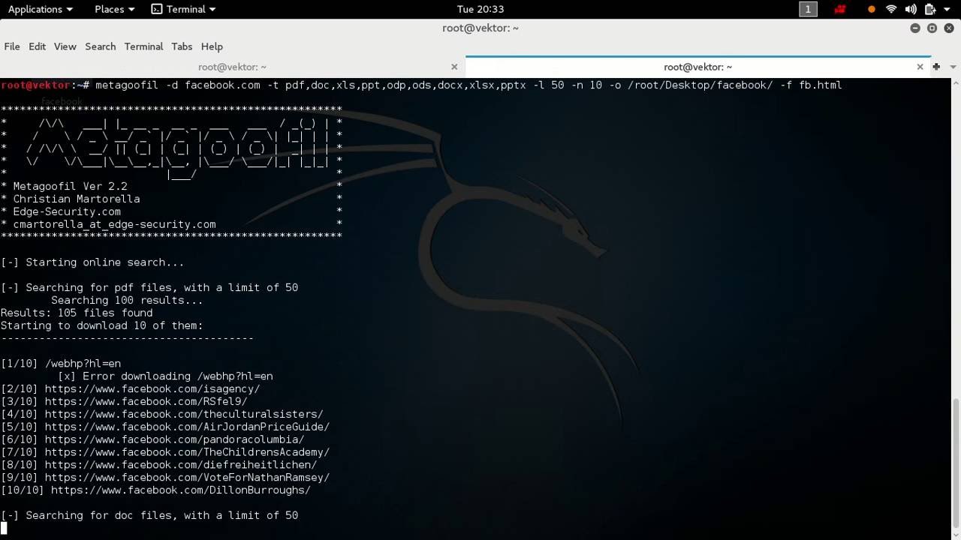Viewport: 961px width, 540px height.
Task: Click the facebook.com/DillonBurroughs/ URL
Action: pos(181,490)
